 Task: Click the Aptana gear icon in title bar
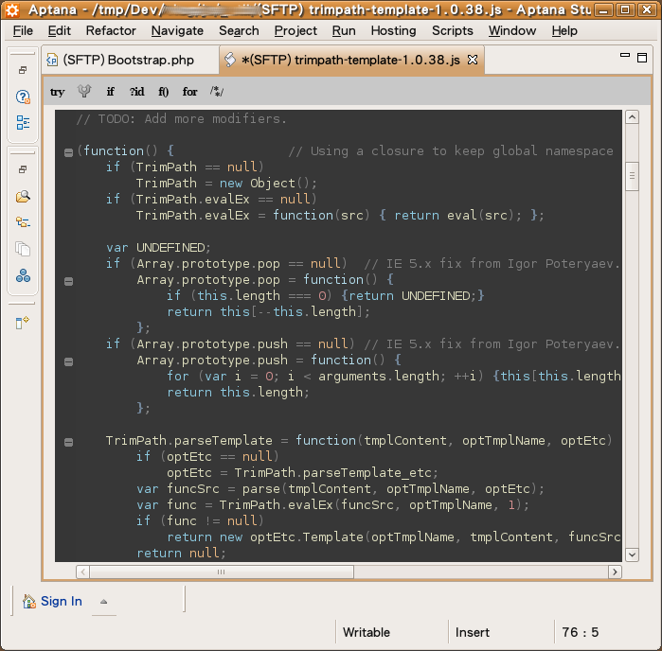[12, 9]
